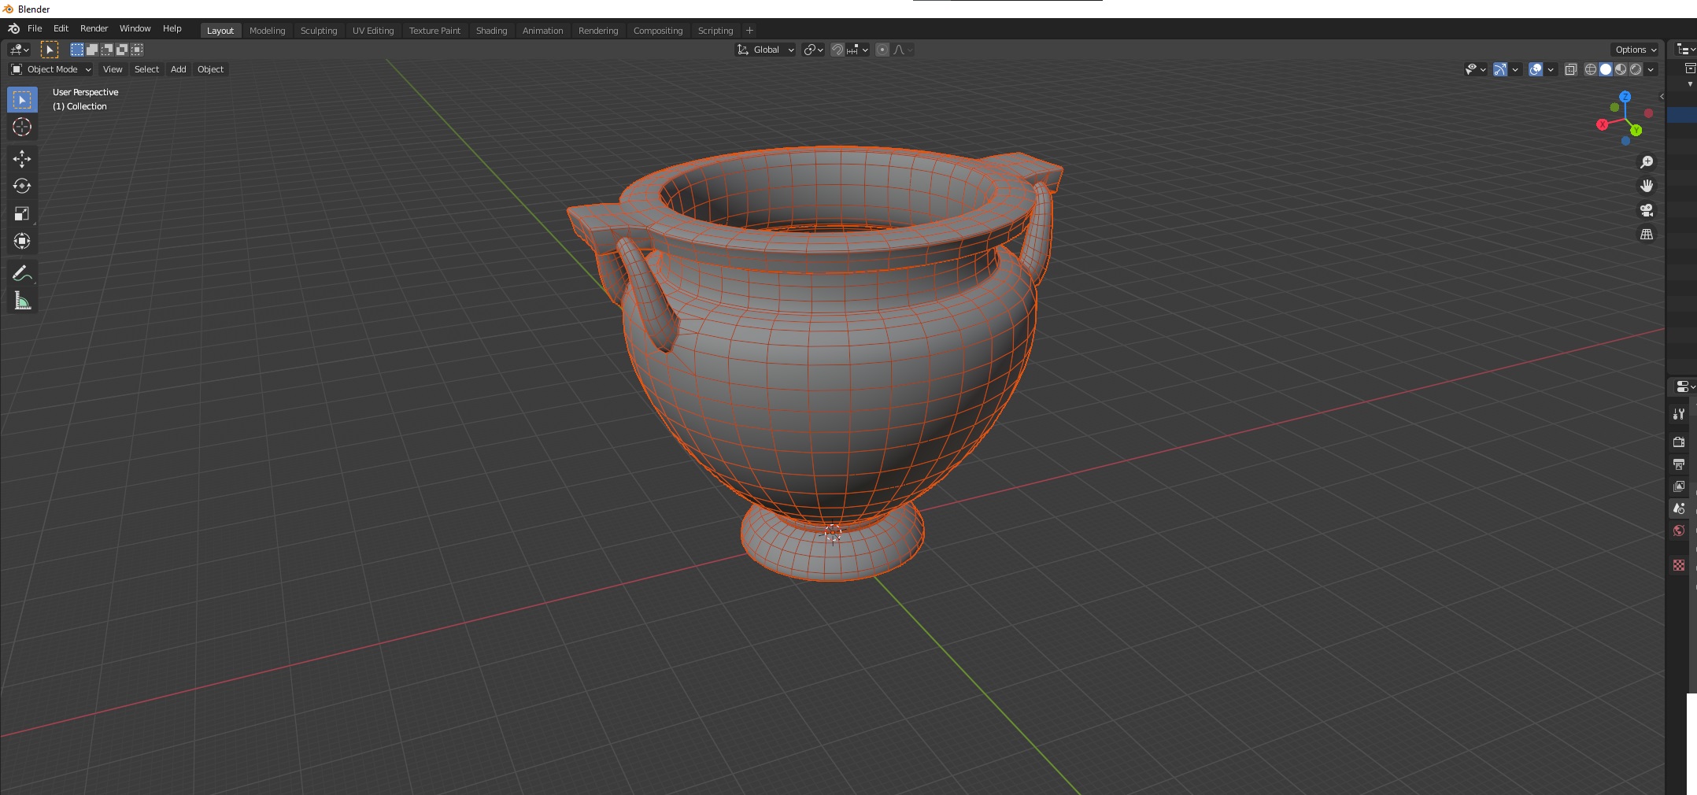Click the Z axis on navigation gizmo
This screenshot has height=795, width=1697.
point(1625,97)
